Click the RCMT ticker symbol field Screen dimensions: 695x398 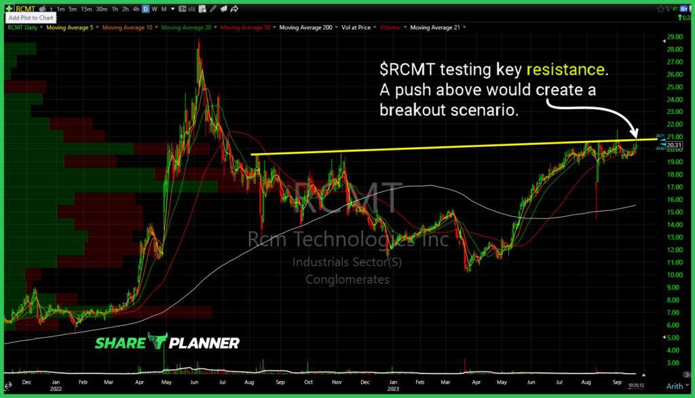pyautogui.click(x=25, y=9)
